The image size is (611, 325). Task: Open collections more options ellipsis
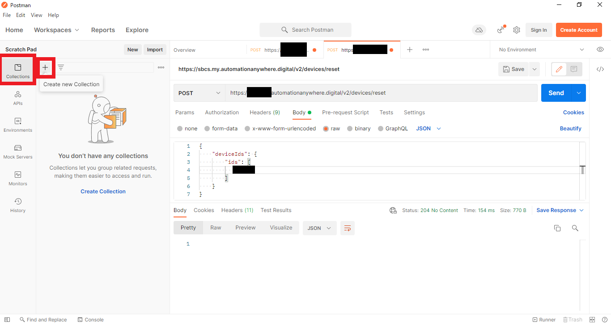[161, 67]
